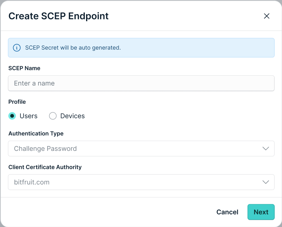Click the chevron icon on Client Certificate Authority field
The image size is (282, 227).
tap(266, 182)
